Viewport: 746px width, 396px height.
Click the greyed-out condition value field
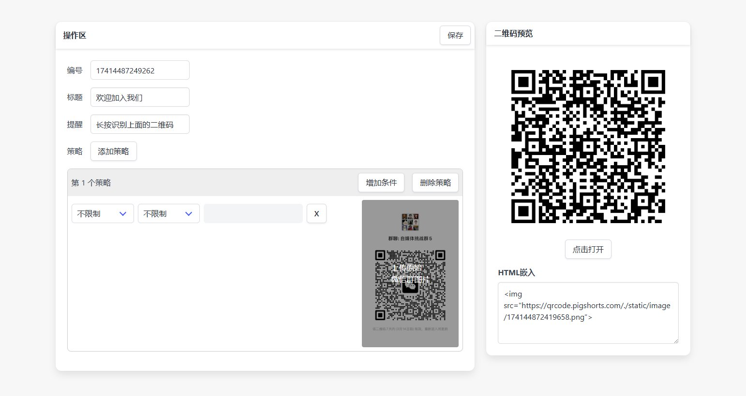(x=253, y=213)
